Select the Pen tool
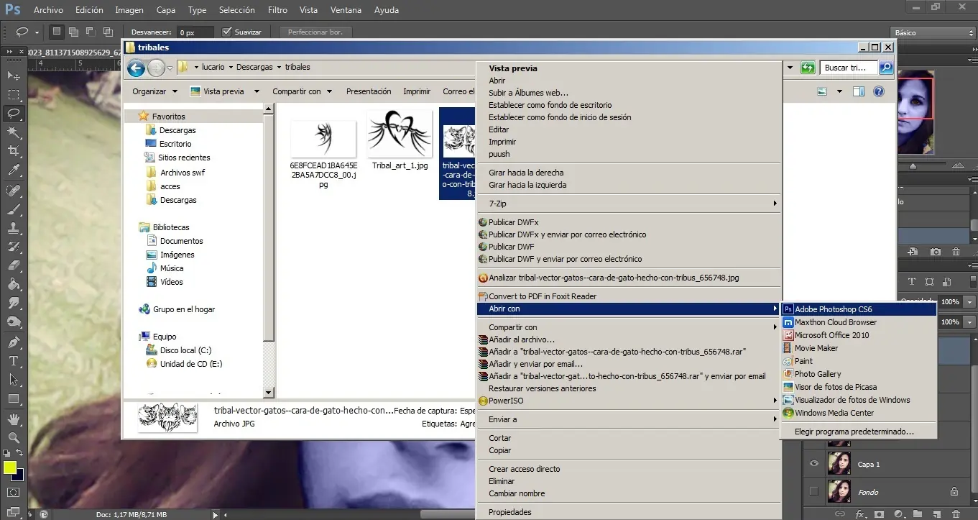Viewport: 978px width, 520px height. point(14,342)
